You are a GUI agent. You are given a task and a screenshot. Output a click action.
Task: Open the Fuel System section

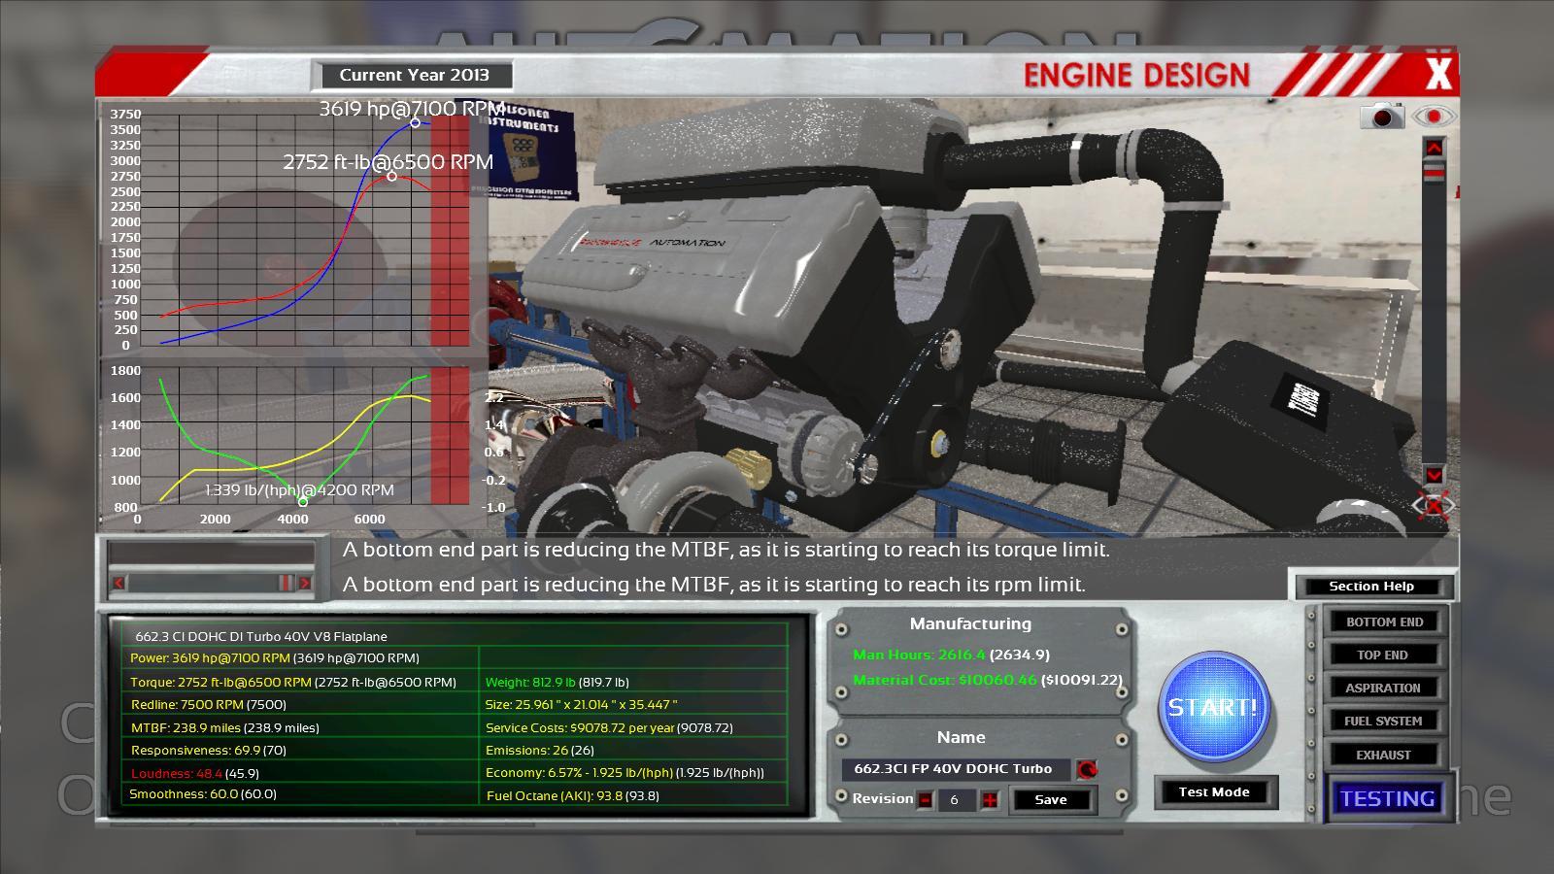(x=1383, y=721)
